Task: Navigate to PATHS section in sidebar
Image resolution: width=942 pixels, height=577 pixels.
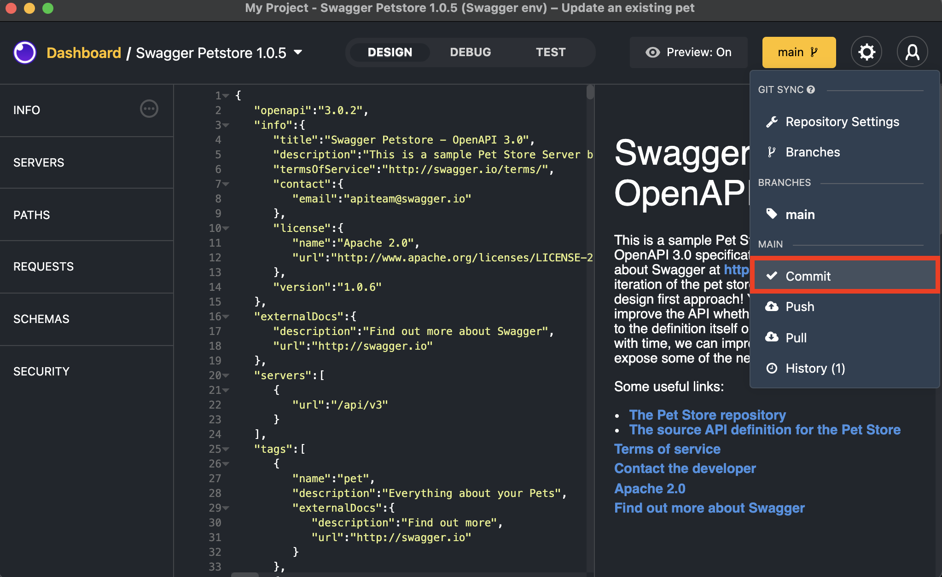Action: (x=87, y=215)
